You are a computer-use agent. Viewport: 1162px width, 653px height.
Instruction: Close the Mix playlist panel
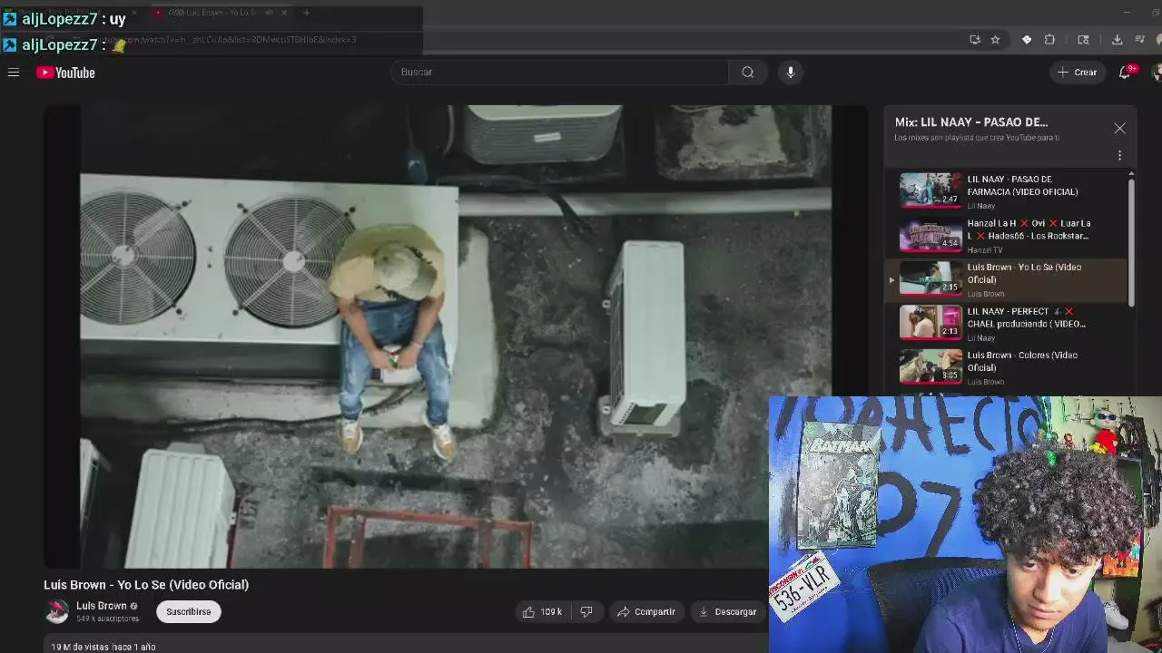tap(1119, 129)
